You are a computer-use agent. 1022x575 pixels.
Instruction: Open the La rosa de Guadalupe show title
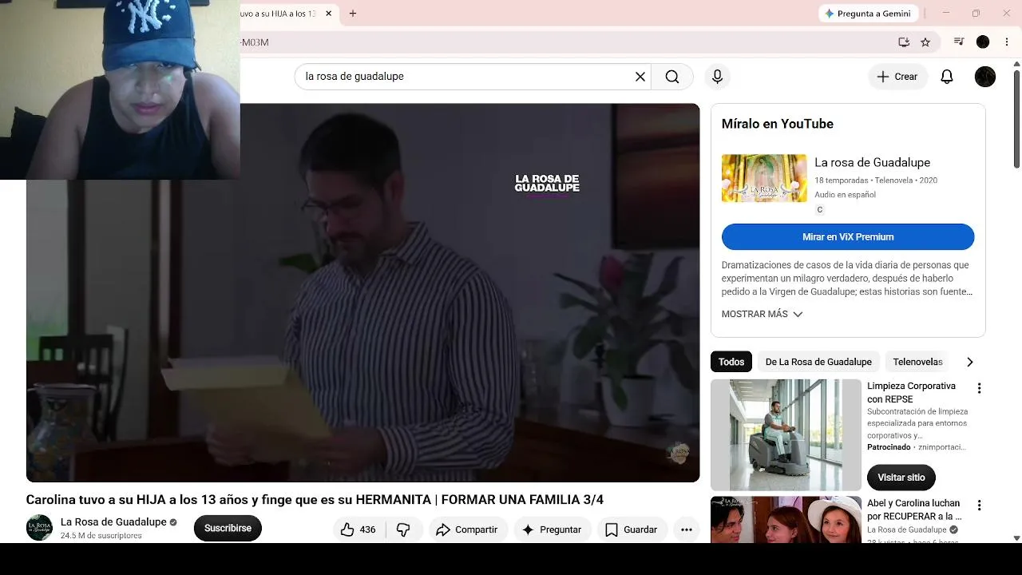872,162
